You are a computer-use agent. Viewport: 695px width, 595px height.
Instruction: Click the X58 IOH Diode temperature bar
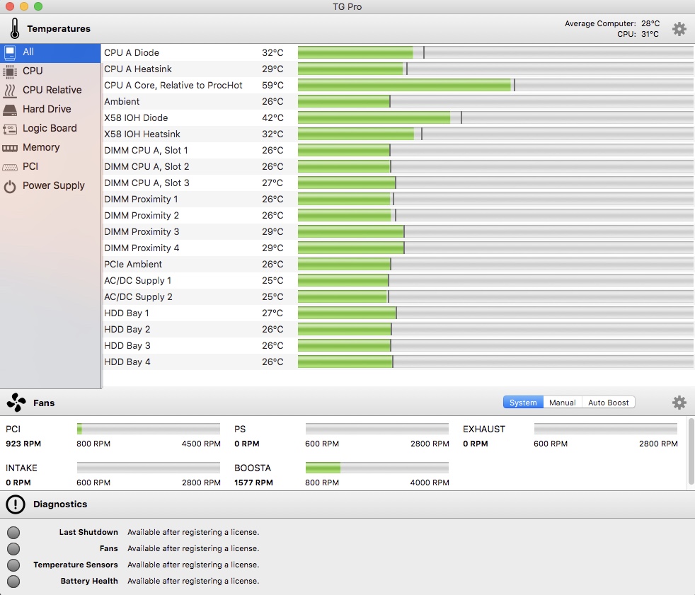495,118
